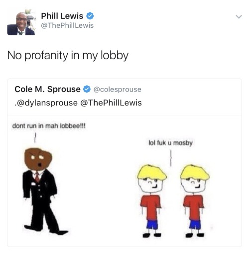Visit the @ThePhillLewis handle under name
This screenshot has width=249, height=254.
click(x=67, y=25)
